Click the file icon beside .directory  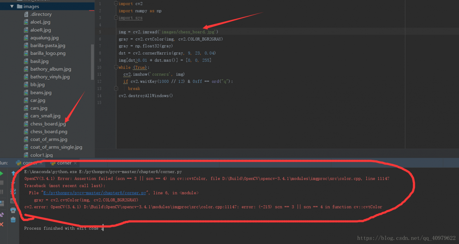click(x=26, y=14)
